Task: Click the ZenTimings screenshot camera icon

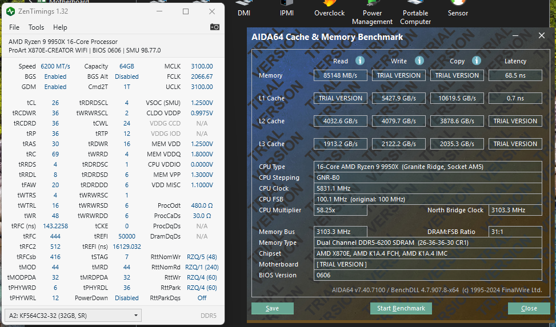Action: pos(214,27)
